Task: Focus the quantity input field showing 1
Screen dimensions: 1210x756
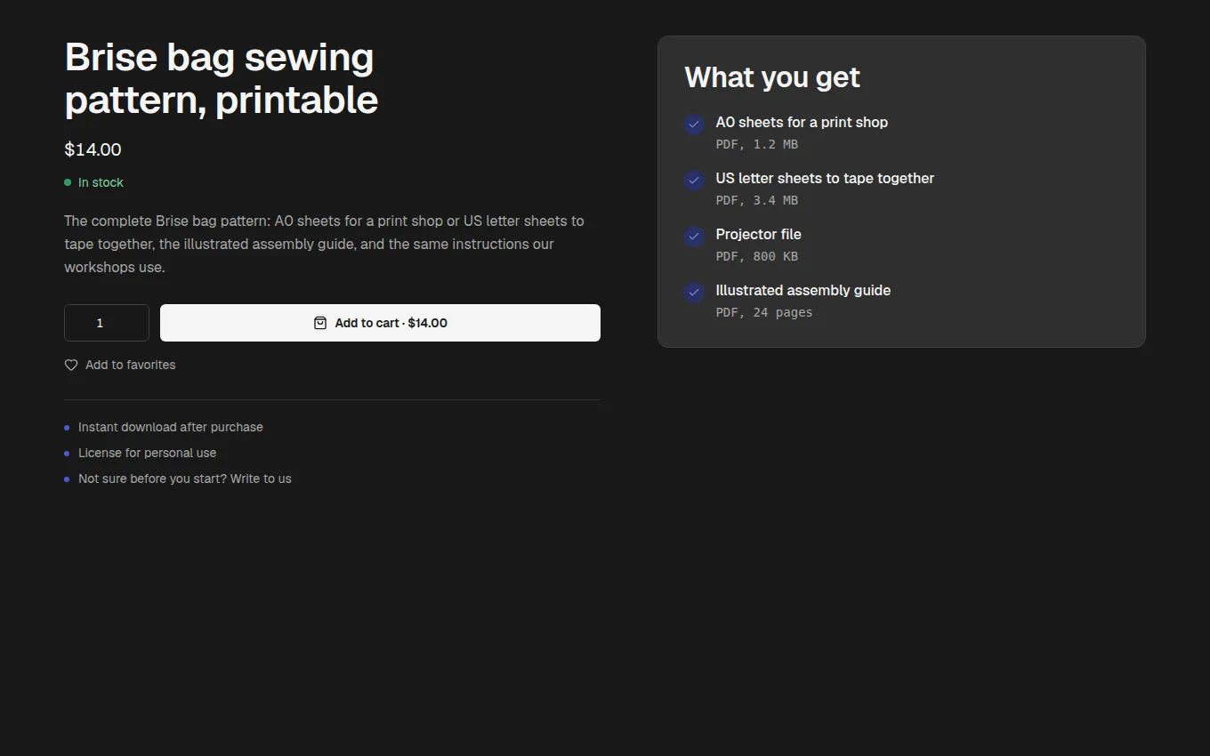Action: click(x=107, y=323)
